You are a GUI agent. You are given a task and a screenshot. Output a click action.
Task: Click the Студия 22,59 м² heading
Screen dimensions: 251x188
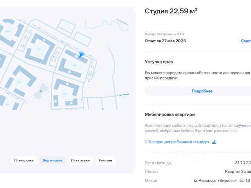click(x=171, y=11)
